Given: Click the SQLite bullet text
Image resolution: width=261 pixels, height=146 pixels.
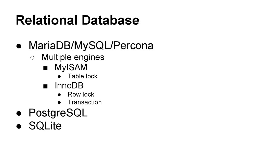Looking at the screenshot, I should click(x=45, y=126).
